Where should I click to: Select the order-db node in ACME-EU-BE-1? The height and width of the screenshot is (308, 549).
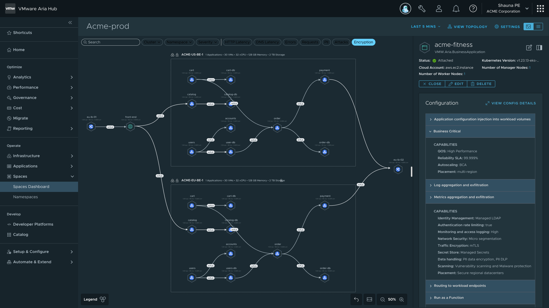[x=325, y=278]
